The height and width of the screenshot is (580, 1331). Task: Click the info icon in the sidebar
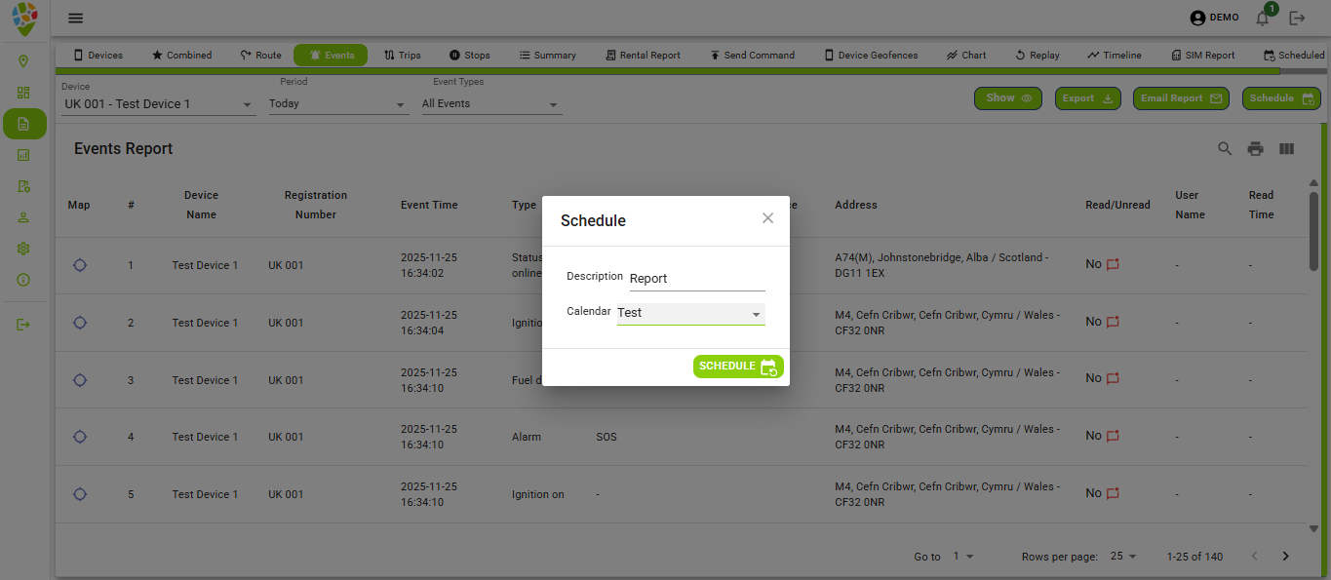(x=24, y=280)
